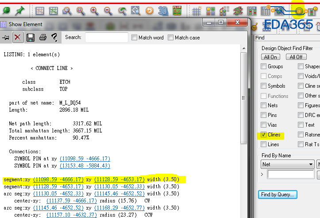This screenshot has width=320, height=218.
Task: Open the cross-section layers icon
Action: point(238,11)
